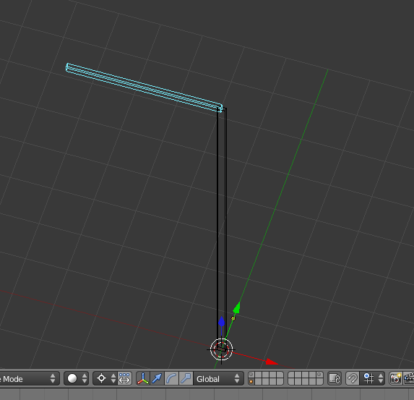The width and height of the screenshot is (414, 400).
Task: Click the red X axis manipulator arrow
Action: point(272,362)
